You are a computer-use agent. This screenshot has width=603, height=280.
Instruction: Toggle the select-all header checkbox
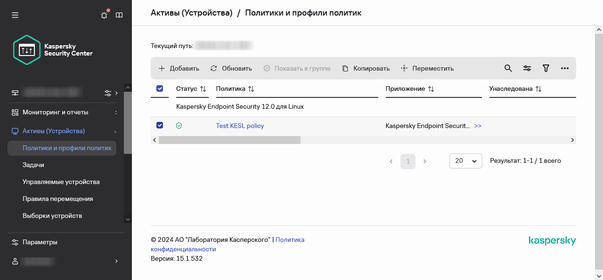click(160, 88)
